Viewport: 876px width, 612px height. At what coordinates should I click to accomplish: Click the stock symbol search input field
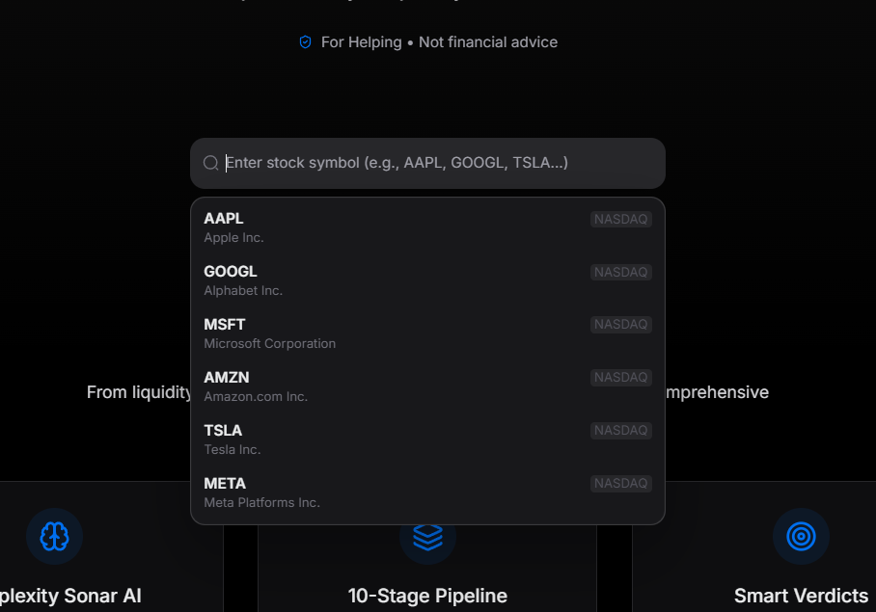pyautogui.click(x=427, y=163)
